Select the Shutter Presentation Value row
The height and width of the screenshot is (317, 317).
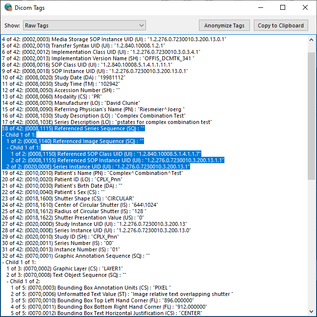point(73,218)
